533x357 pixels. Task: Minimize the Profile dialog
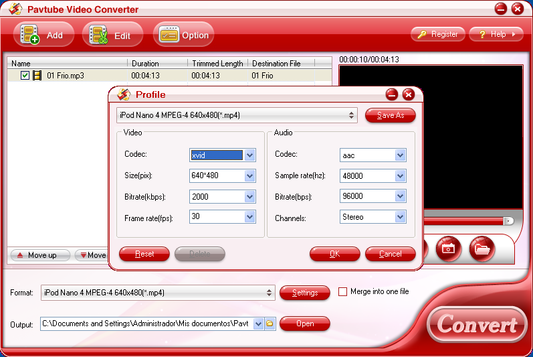(392, 94)
